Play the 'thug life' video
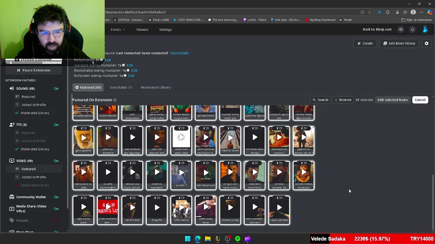Screen dimensions: 435x244 pos(157,207)
